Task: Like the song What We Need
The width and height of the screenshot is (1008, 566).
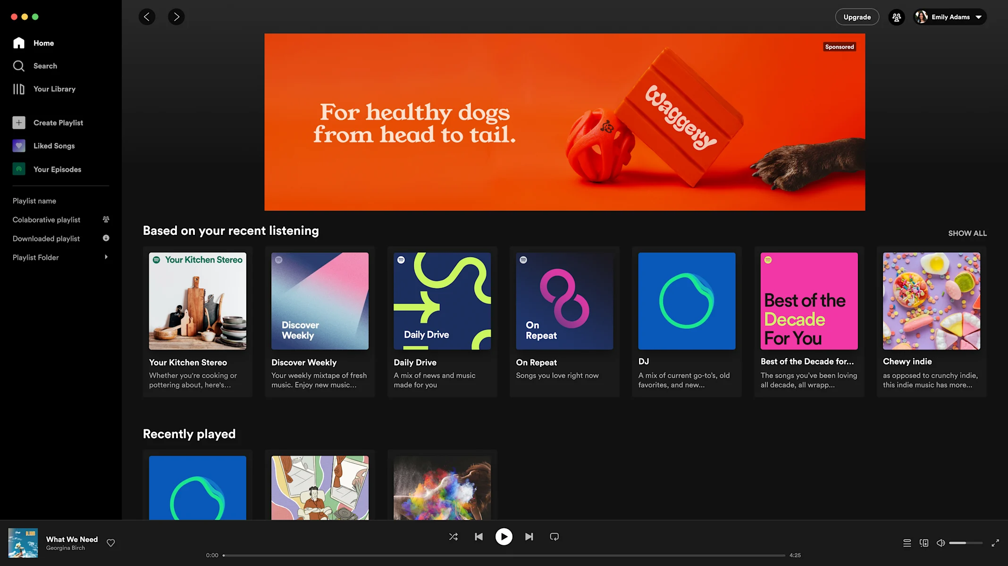Action: tap(111, 543)
